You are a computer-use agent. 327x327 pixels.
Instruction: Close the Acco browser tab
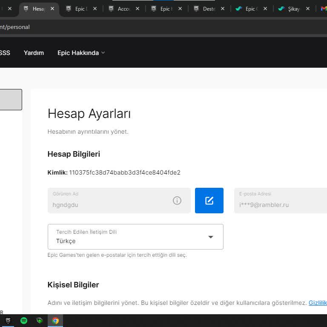138,9
